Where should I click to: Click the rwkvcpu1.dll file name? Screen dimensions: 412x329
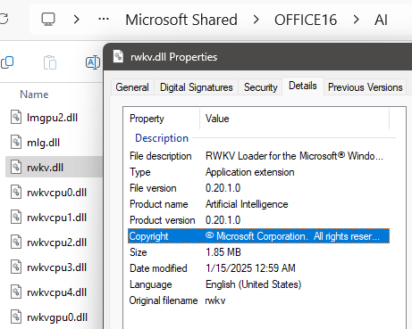click(x=56, y=218)
